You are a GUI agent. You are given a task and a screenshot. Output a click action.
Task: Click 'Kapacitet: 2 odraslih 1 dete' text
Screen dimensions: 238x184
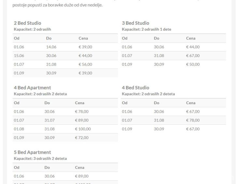coord(147,29)
